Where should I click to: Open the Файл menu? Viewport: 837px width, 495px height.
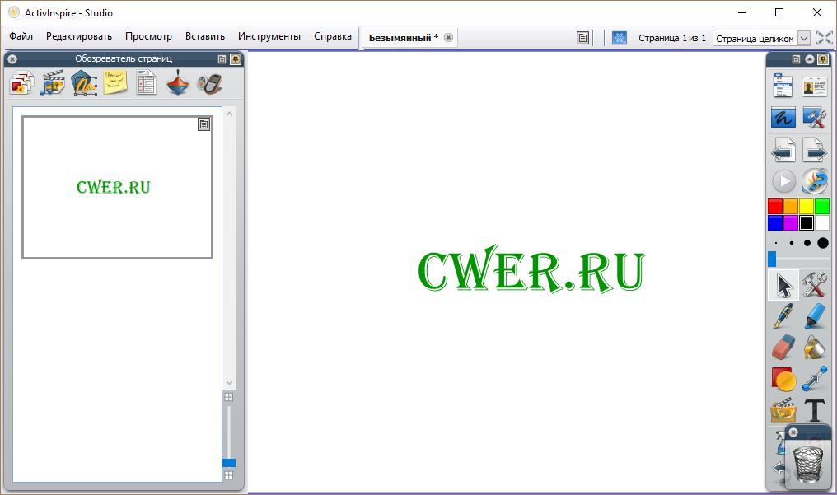21,36
